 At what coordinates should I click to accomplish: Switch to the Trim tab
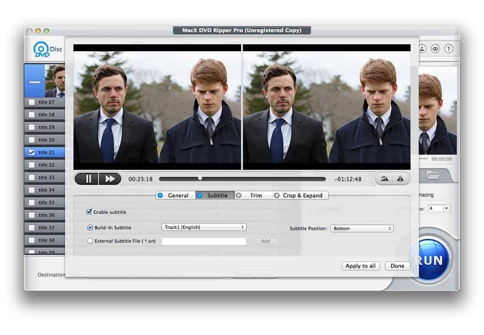(251, 195)
